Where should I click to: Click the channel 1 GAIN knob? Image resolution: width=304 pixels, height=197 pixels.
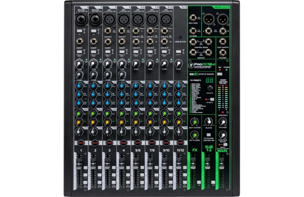[x=79, y=64]
